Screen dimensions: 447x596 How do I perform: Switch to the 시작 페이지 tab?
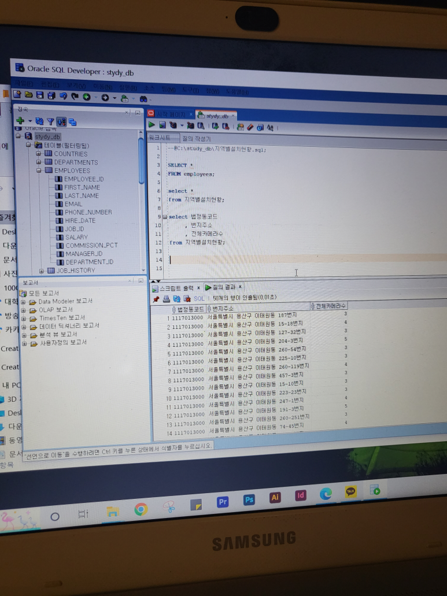171,114
